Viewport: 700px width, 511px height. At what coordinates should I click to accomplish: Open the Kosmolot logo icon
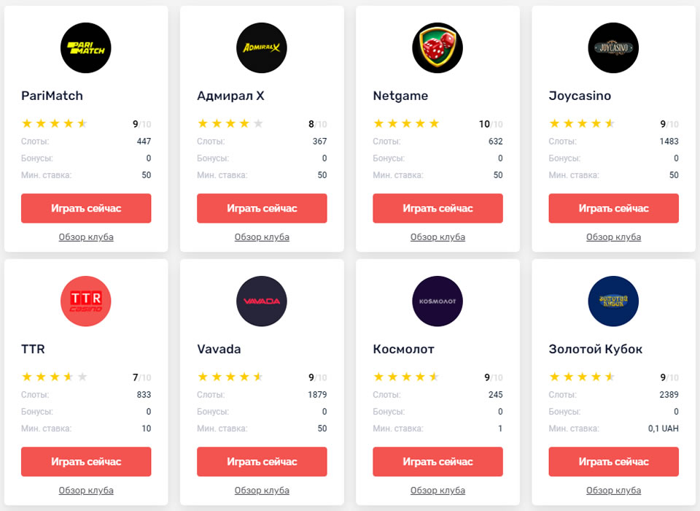click(437, 301)
